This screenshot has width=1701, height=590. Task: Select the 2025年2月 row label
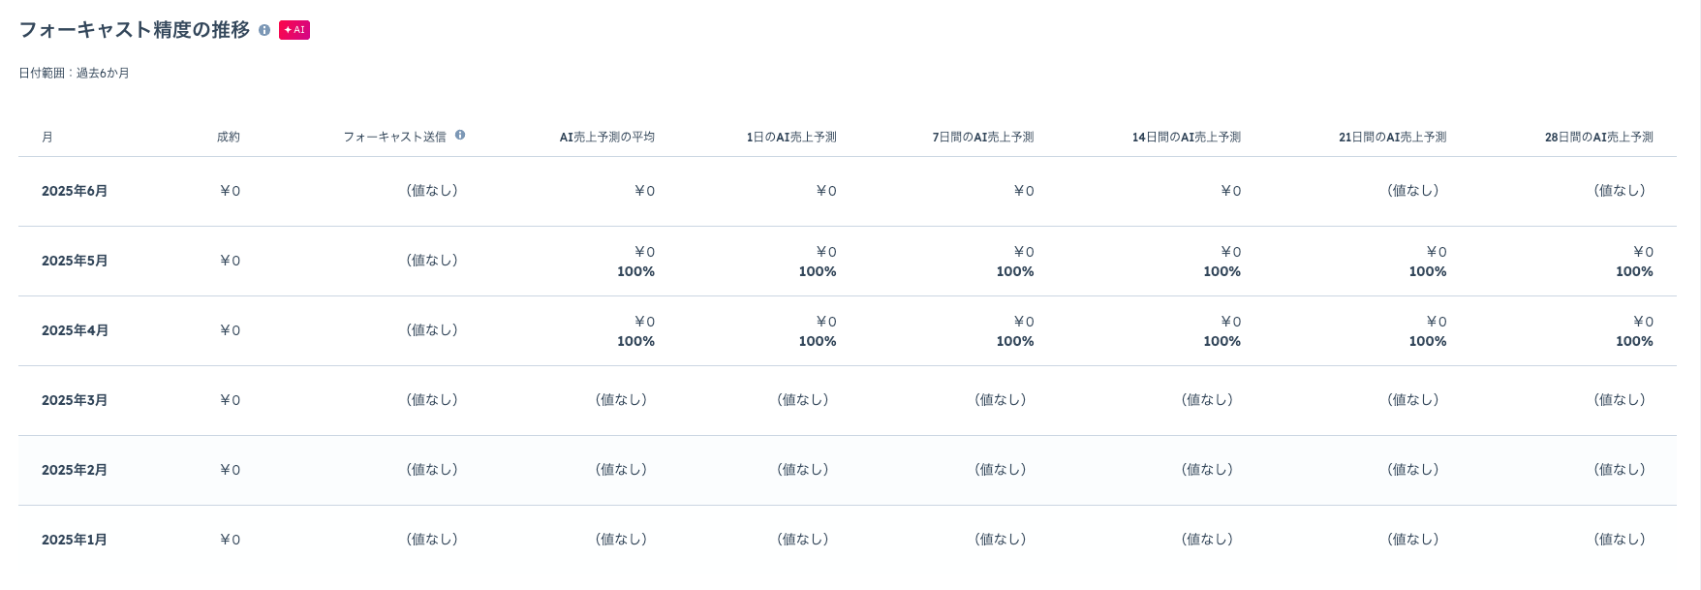[75, 471]
